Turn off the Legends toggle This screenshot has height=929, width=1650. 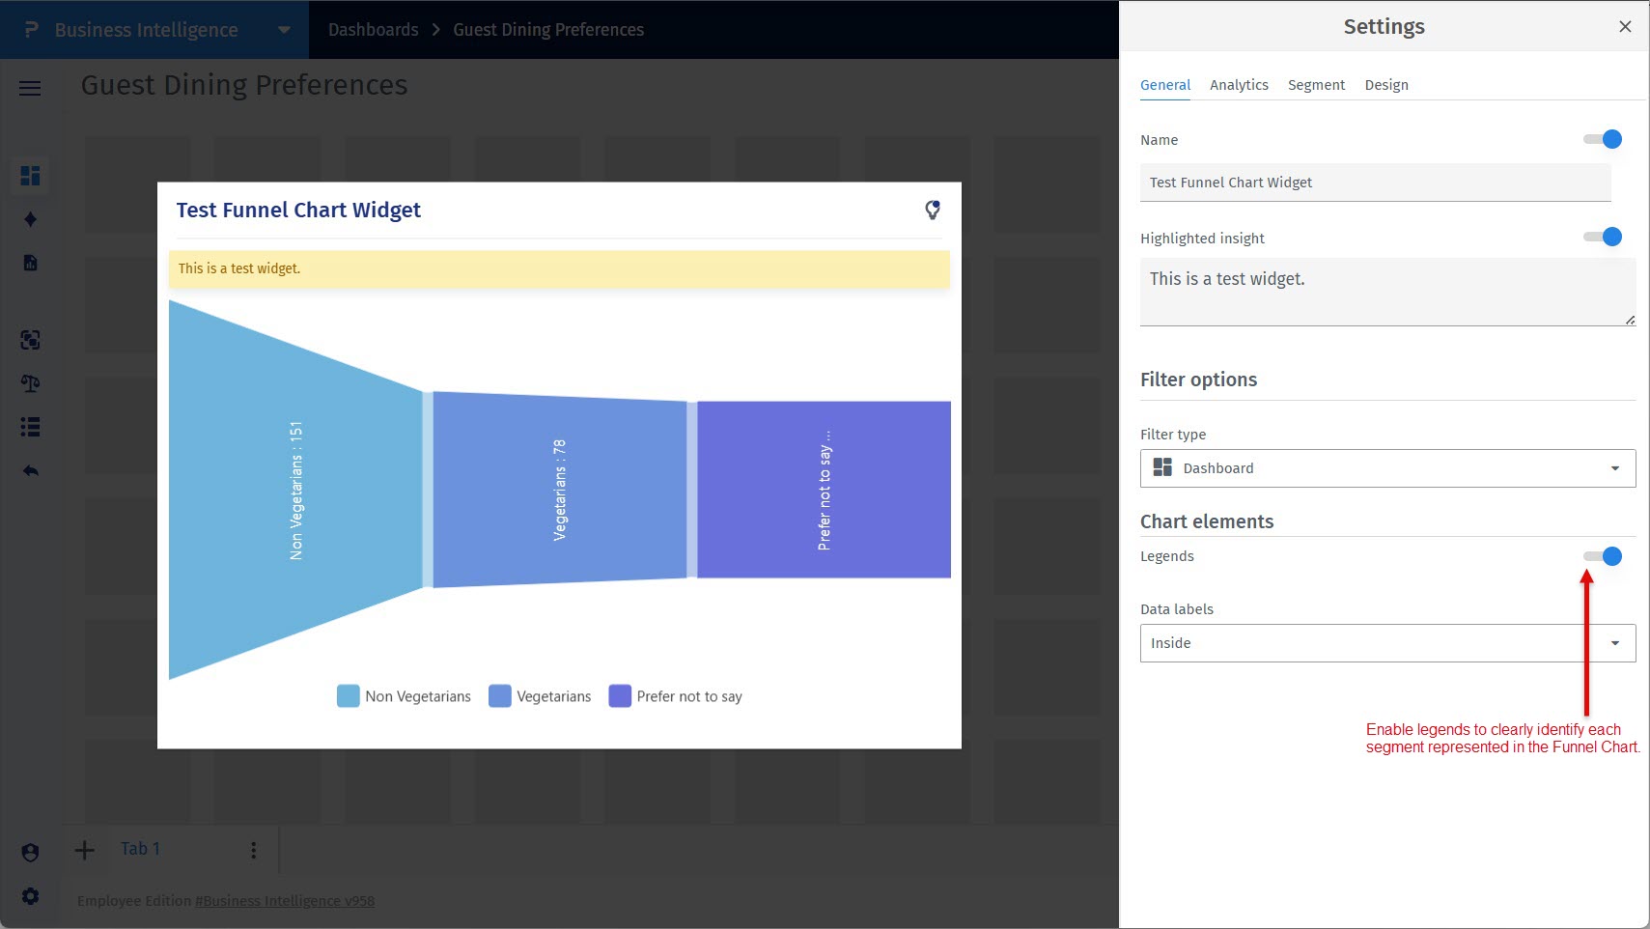click(1603, 556)
